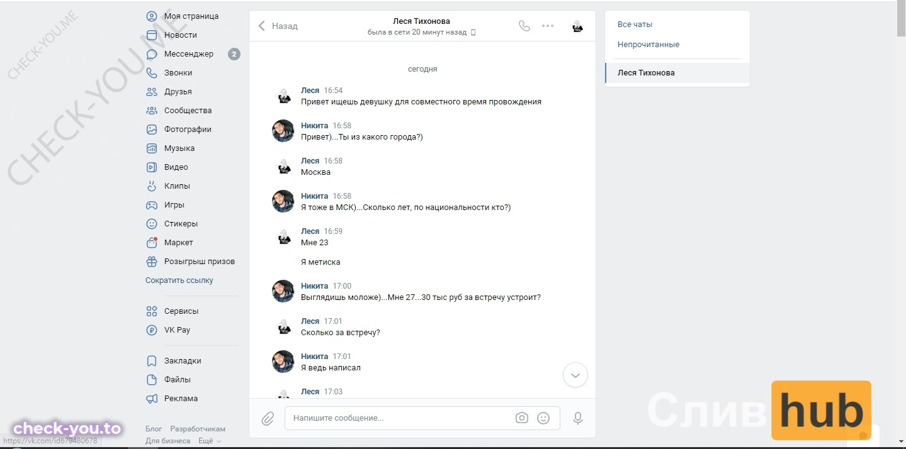Open the Calls section icon
The height and width of the screenshot is (449, 906).
point(152,73)
